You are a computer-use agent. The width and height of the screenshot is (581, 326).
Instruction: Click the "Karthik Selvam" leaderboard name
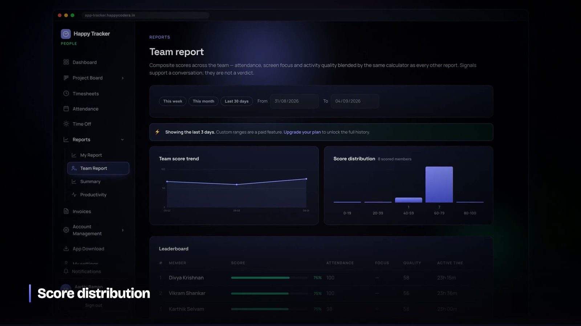pos(186,309)
